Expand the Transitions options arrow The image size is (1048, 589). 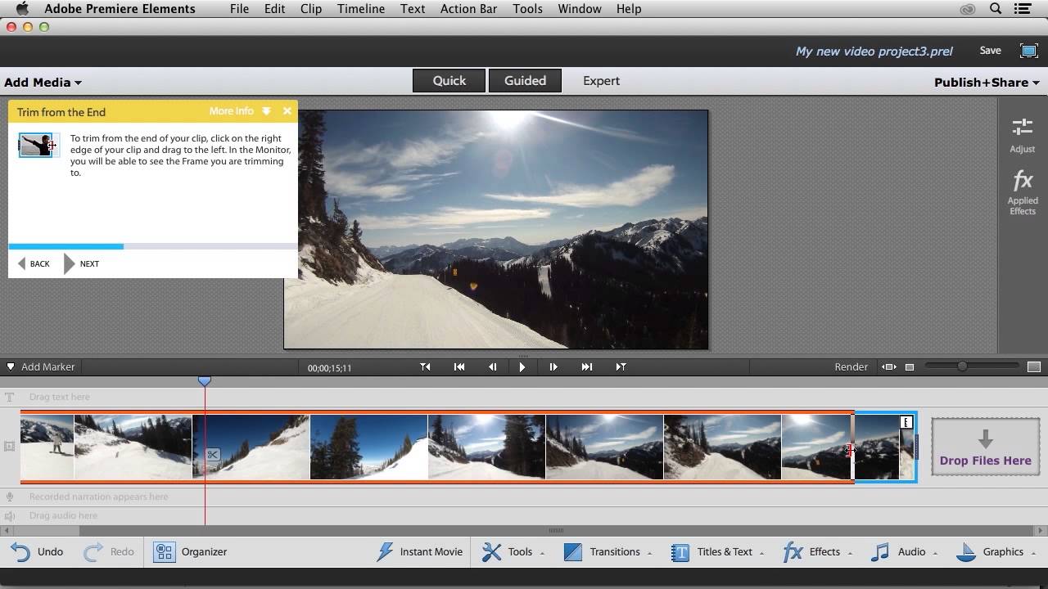point(649,554)
